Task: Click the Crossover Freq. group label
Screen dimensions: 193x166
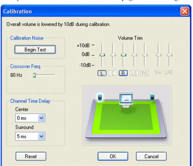Action: coord(25,66)
